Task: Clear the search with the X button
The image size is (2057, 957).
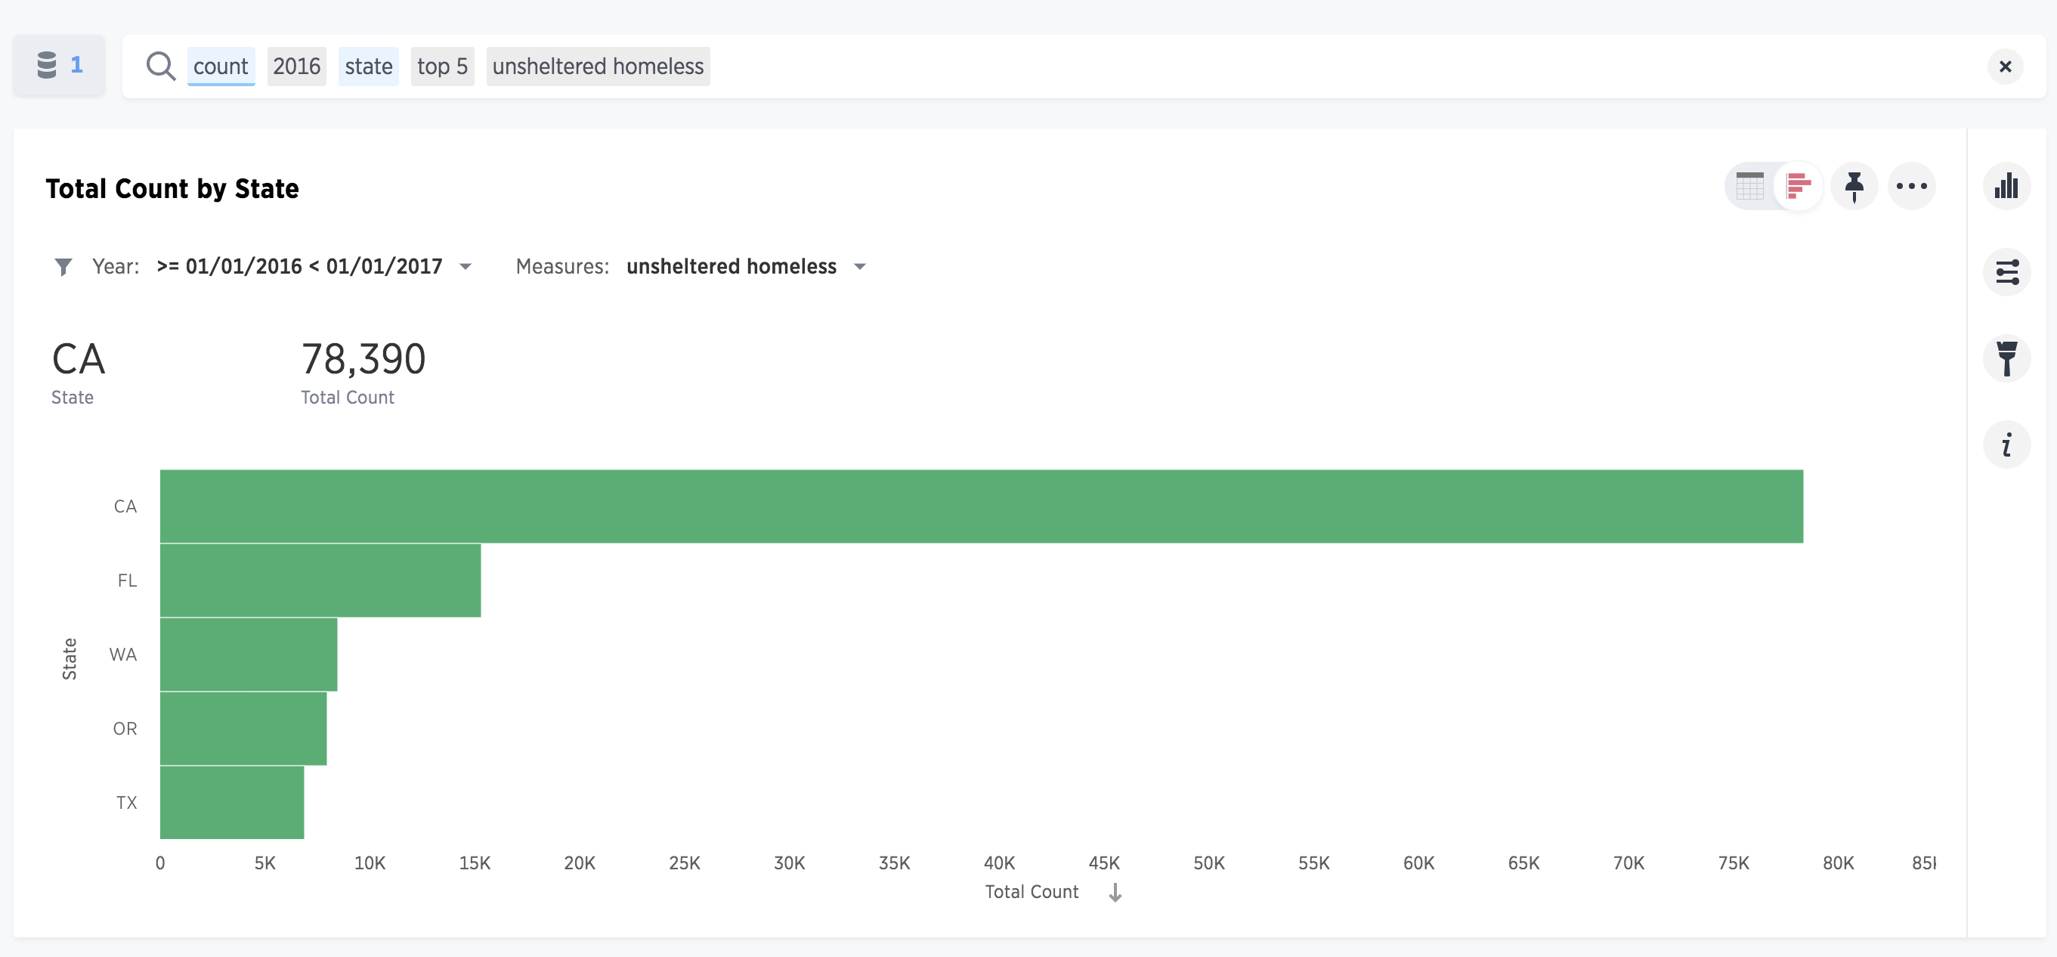Action: click(2004, 67)
